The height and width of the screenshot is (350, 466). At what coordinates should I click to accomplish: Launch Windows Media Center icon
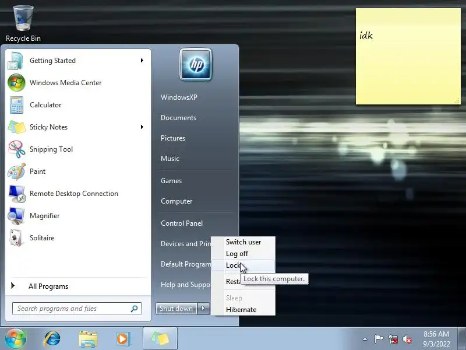click(16, 83)
